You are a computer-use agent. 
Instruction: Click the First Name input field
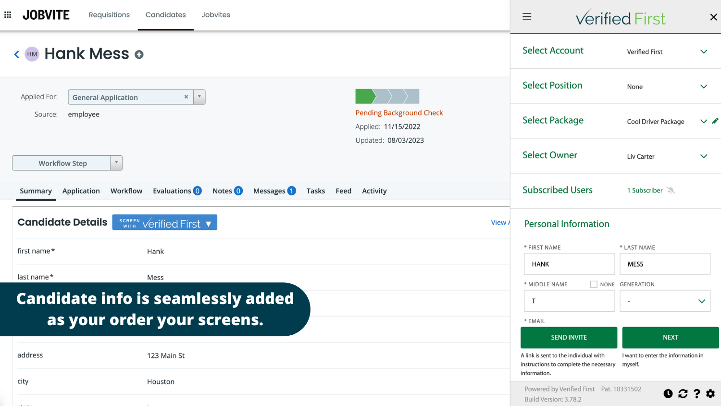569,264
